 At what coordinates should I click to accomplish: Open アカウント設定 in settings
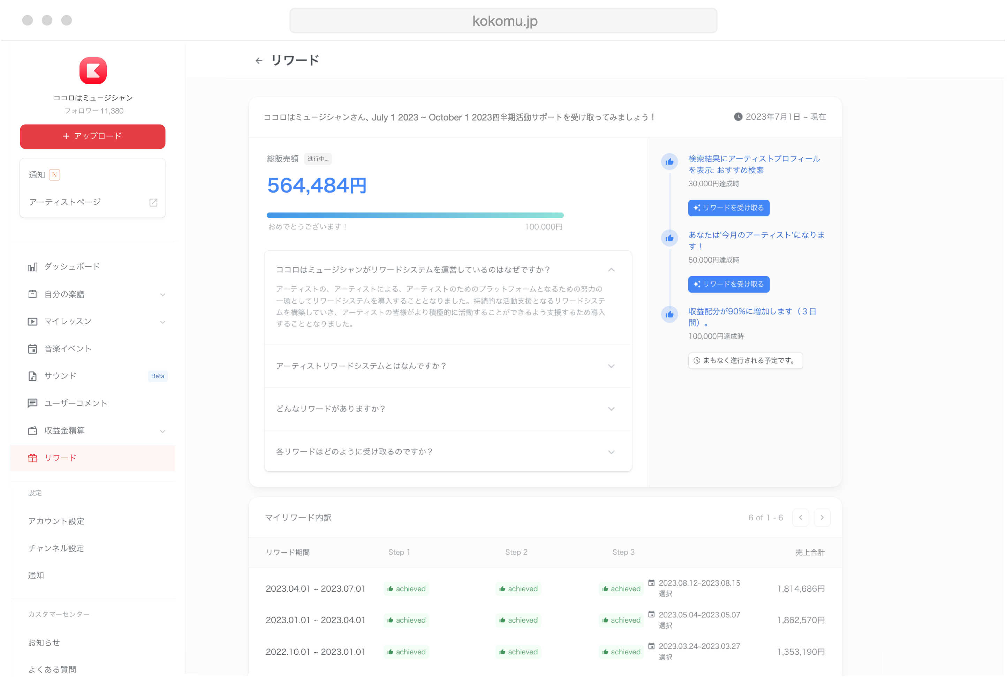[56, 521]
